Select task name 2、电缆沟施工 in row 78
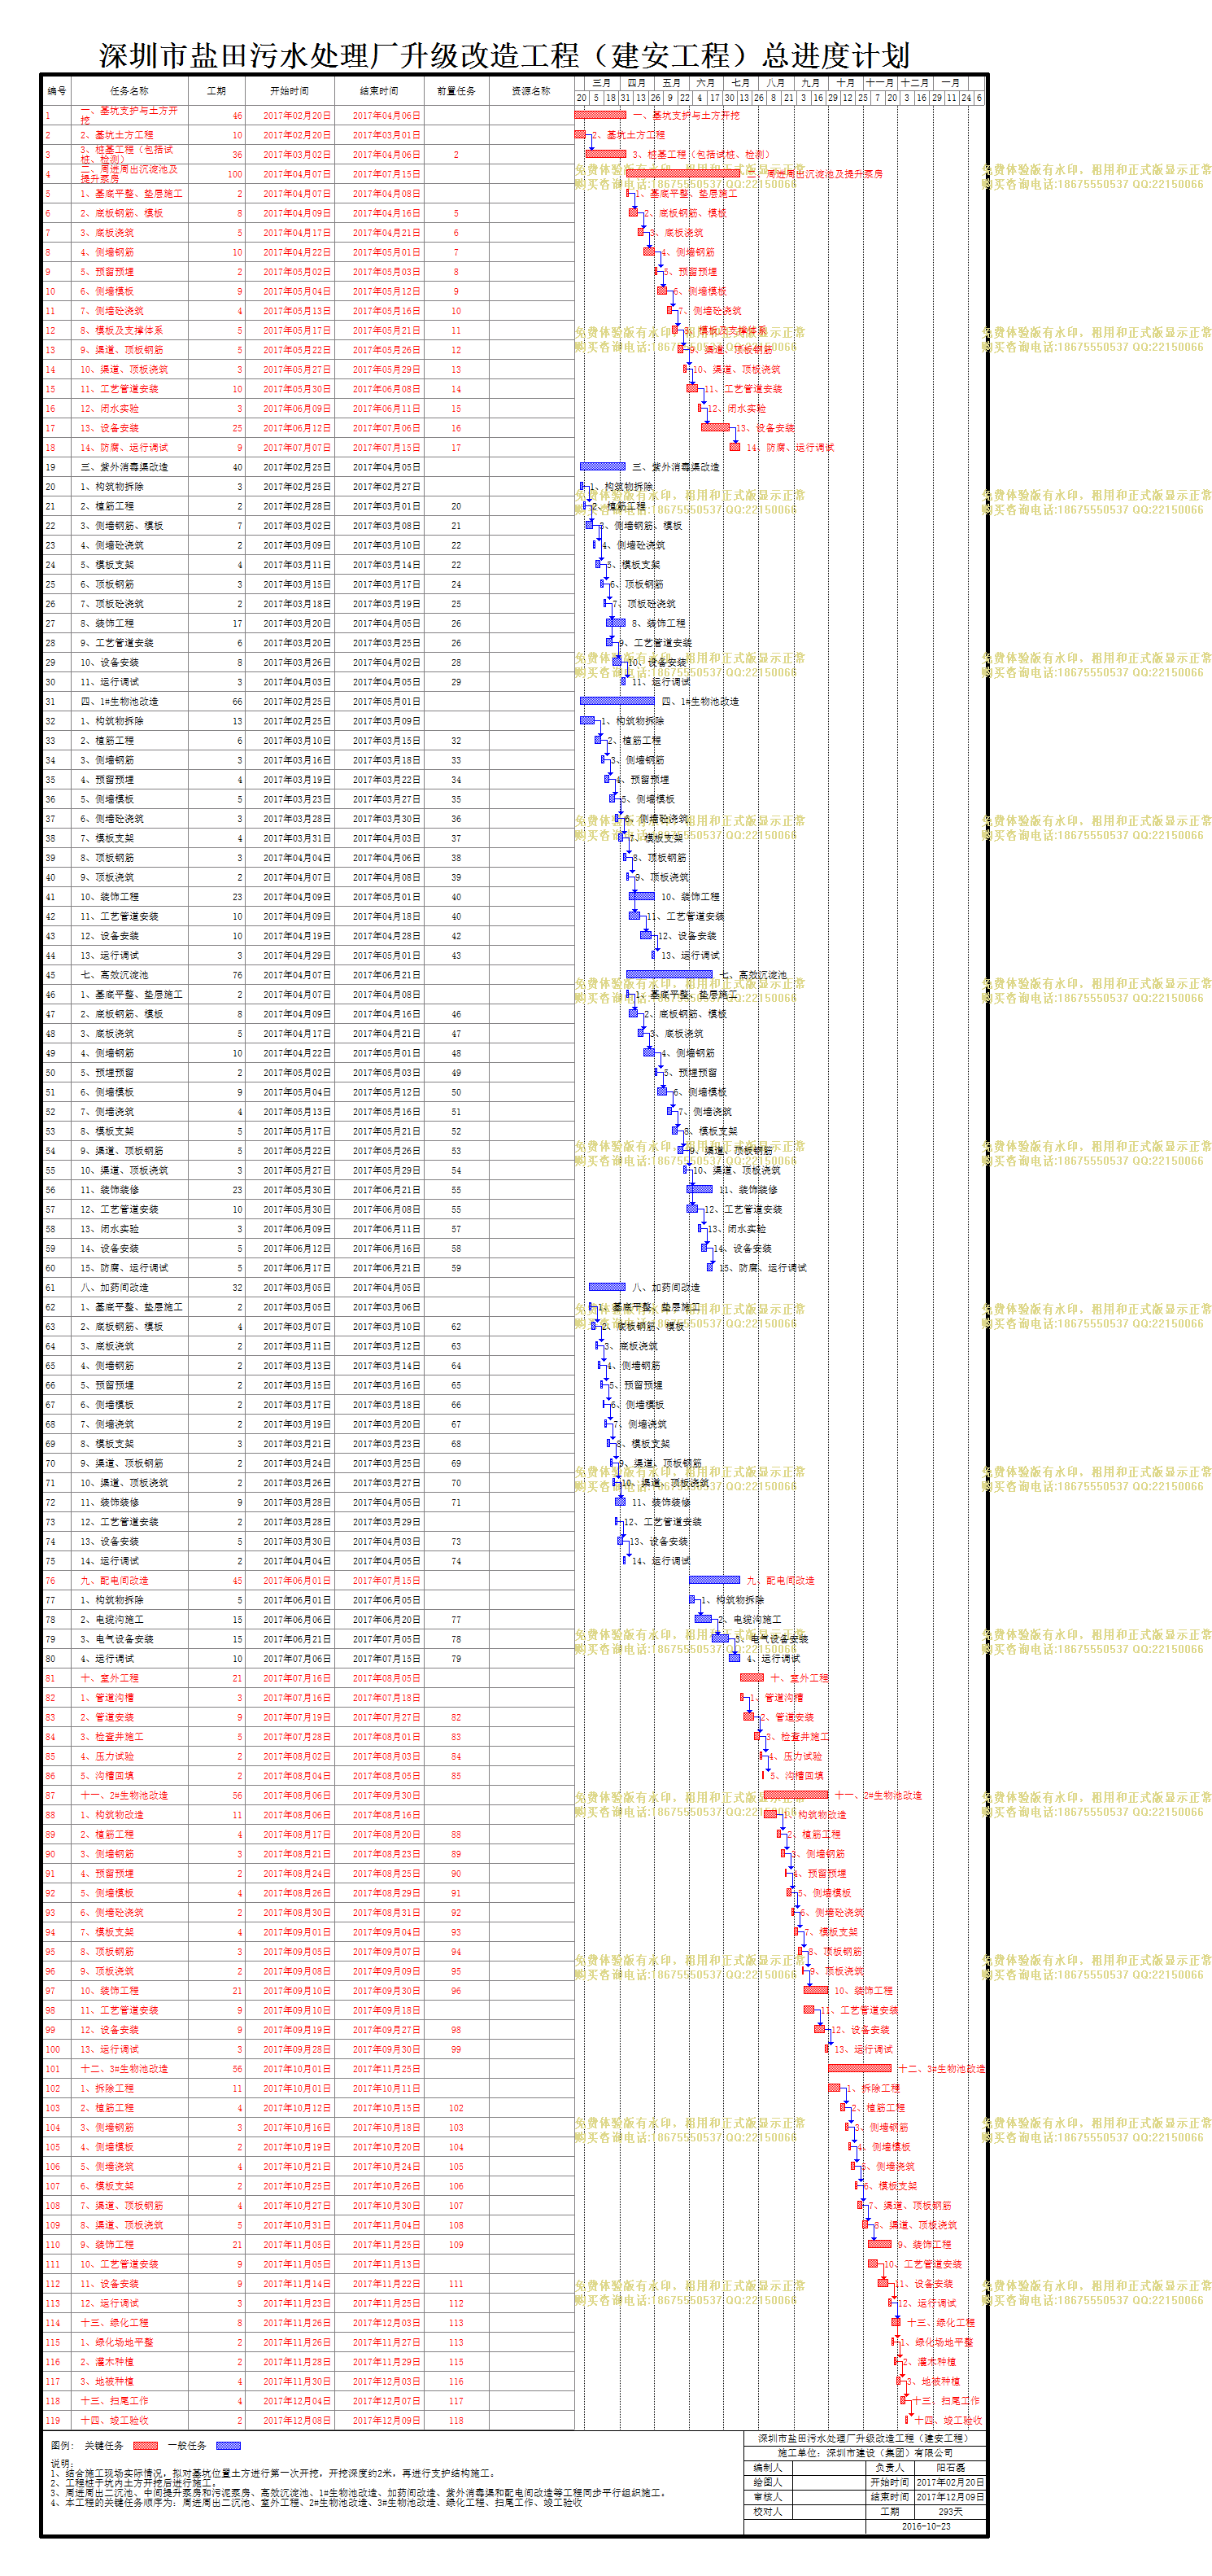 [112, 1619]
